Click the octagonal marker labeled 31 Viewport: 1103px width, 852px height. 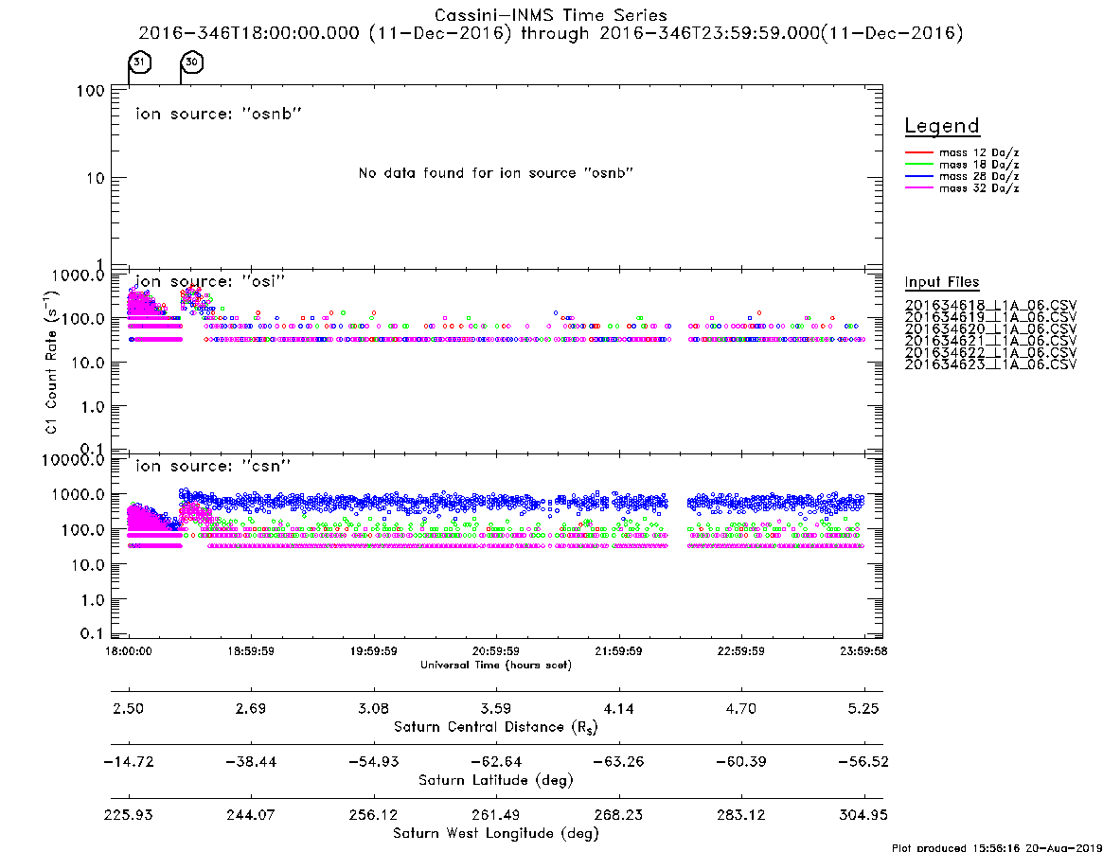[x=140, y=62]
